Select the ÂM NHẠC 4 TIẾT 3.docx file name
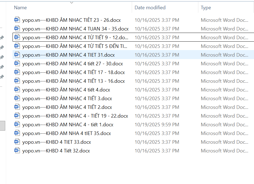 tap(67, 99)
